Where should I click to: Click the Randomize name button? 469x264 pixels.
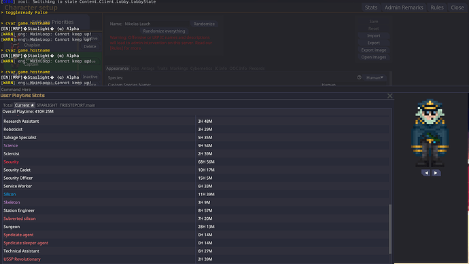coord(204,24)
